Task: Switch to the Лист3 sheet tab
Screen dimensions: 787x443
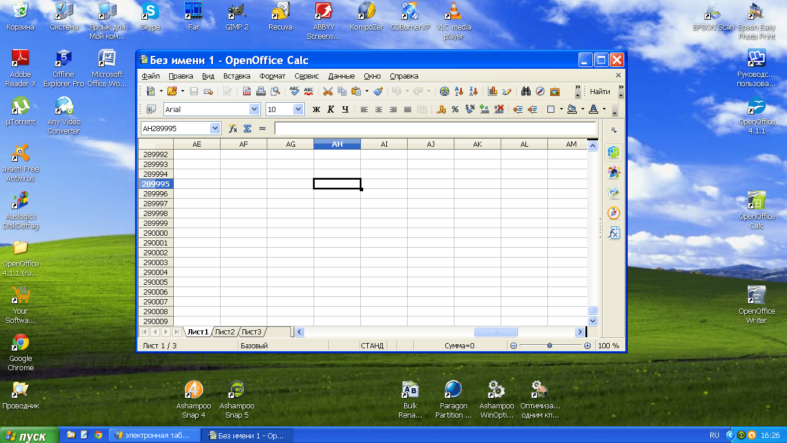Action: pos(251,332)
